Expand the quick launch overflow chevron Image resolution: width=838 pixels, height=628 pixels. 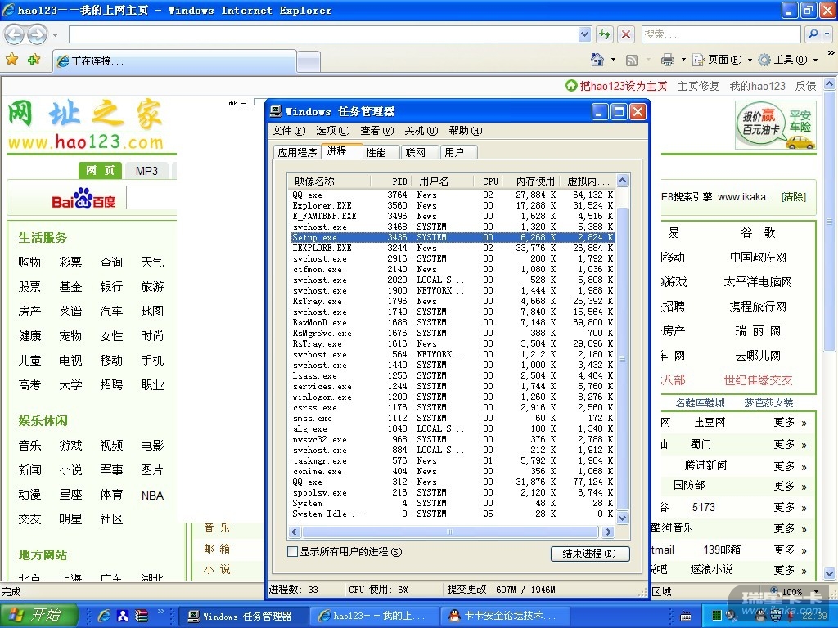coord(161,612)
